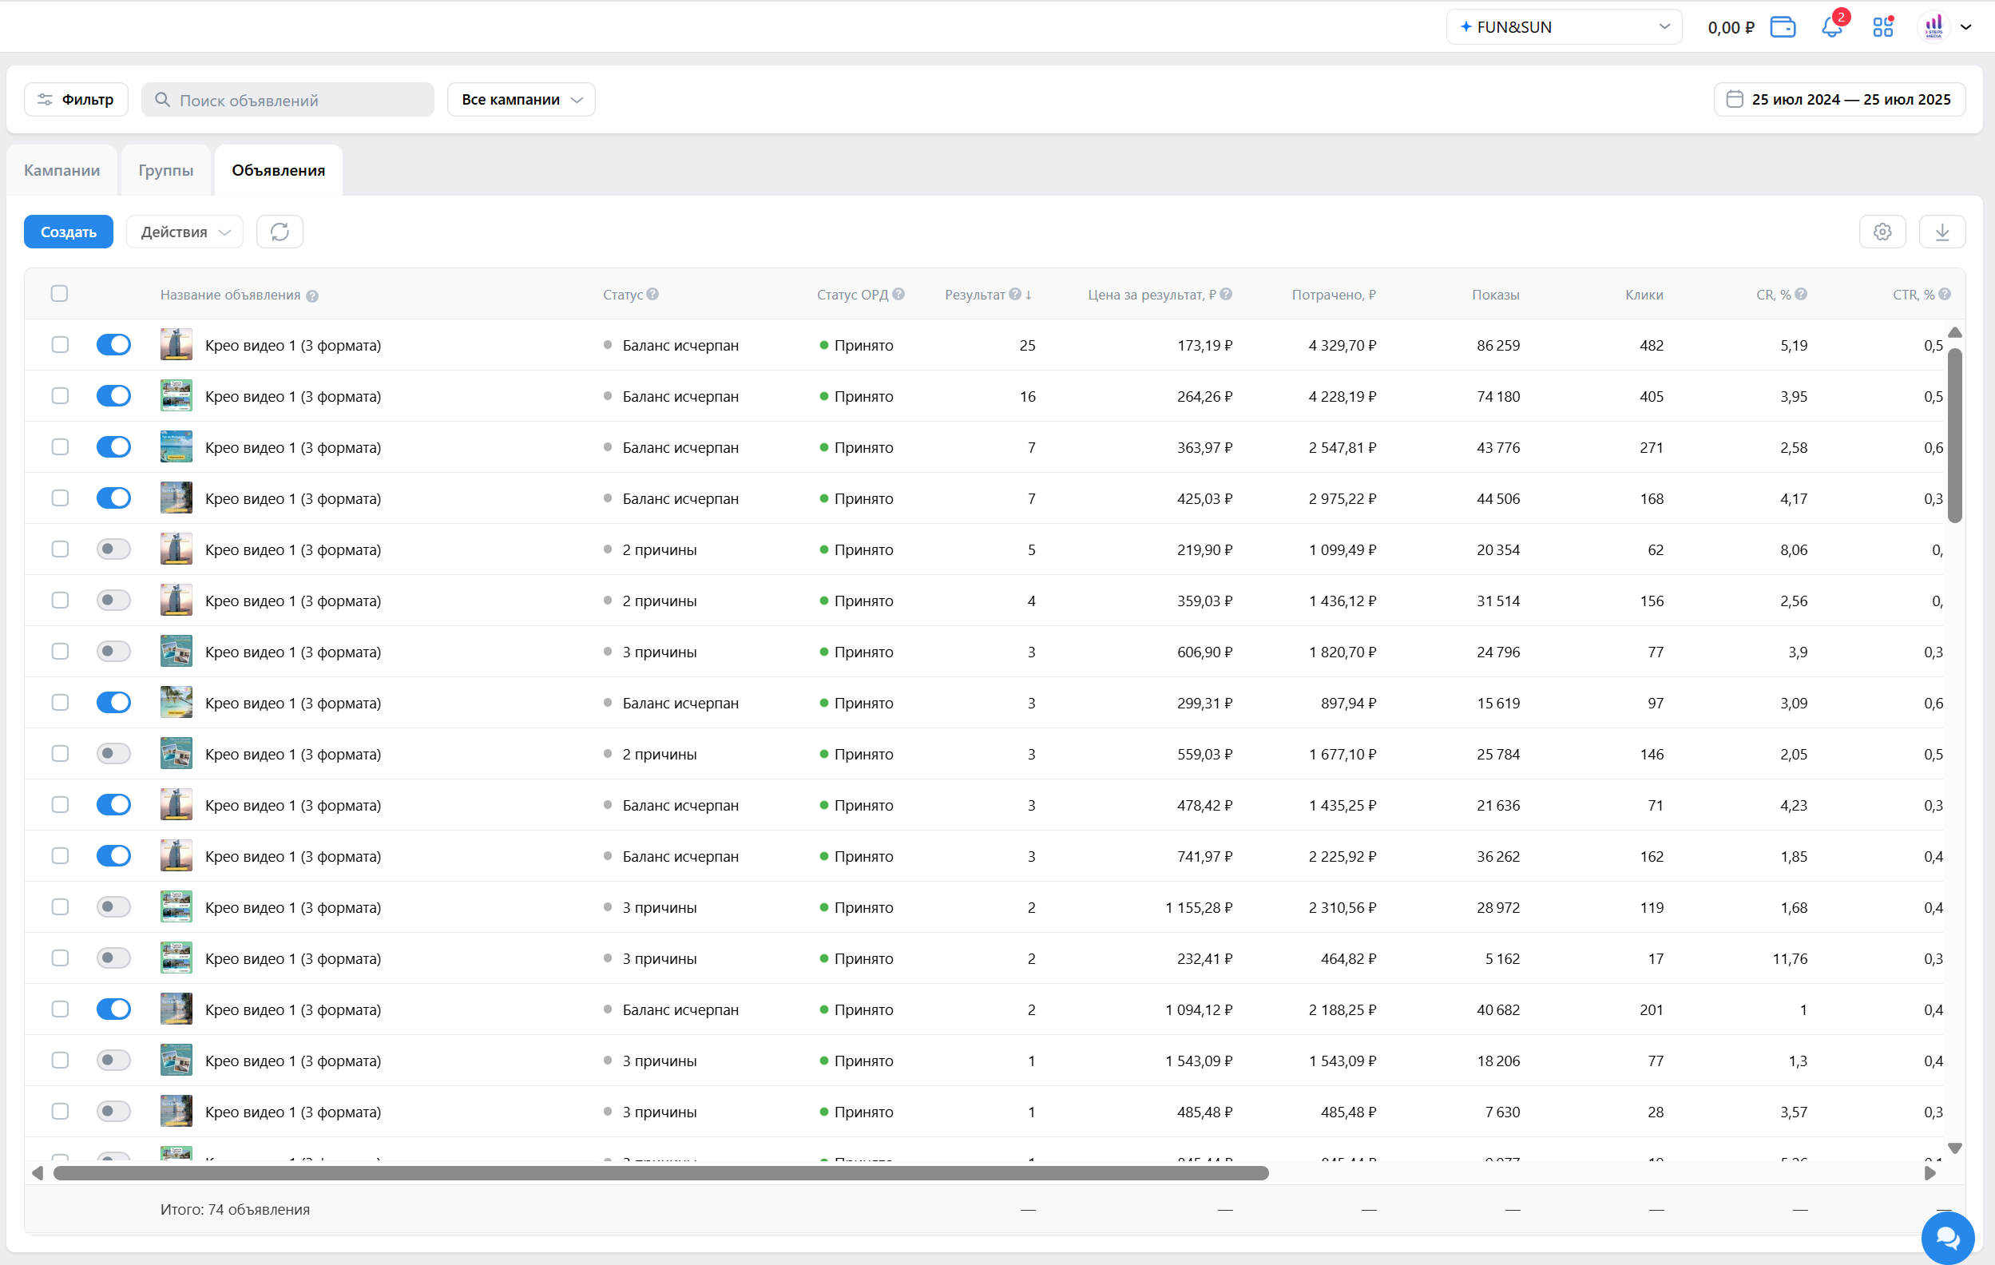The width and height of the screenshot is (1995, 1265).
Task: Click the Создать button
Action: [x=69, y=232]
